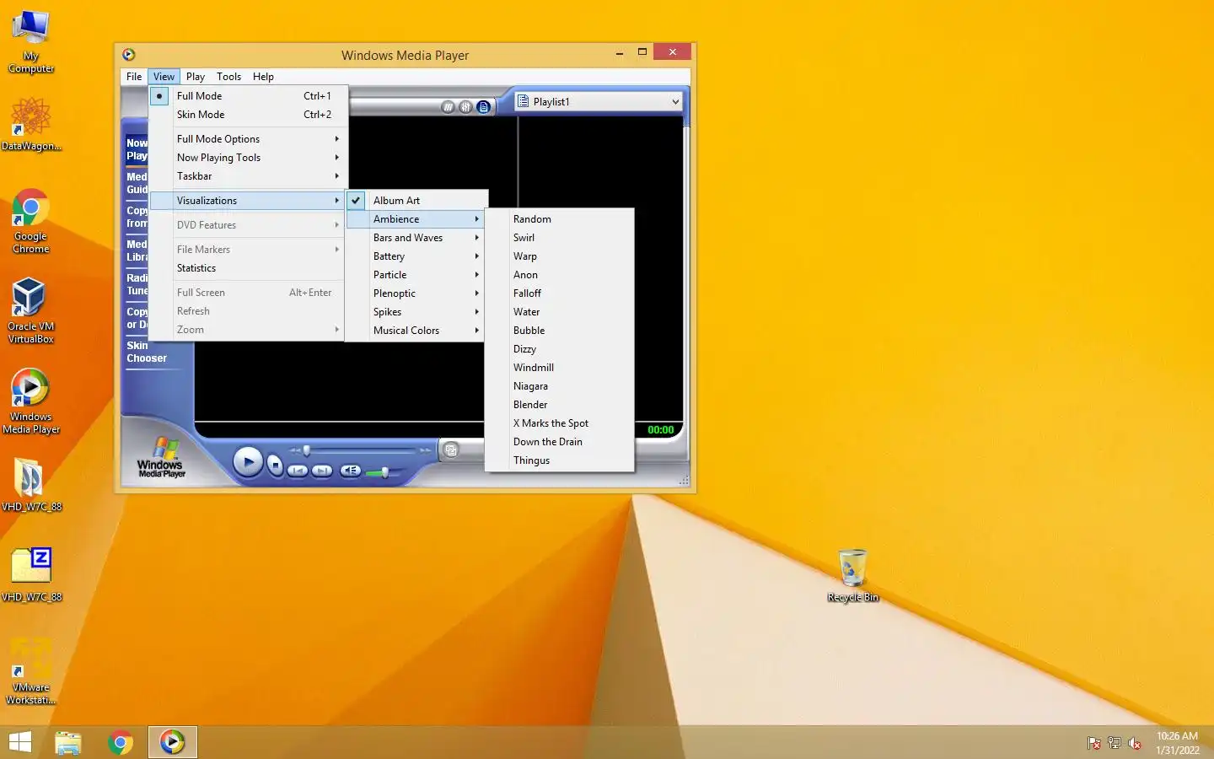Select X Marks the Spot visualization
This screenshot has width=1214, height=759.
point(559,423)
